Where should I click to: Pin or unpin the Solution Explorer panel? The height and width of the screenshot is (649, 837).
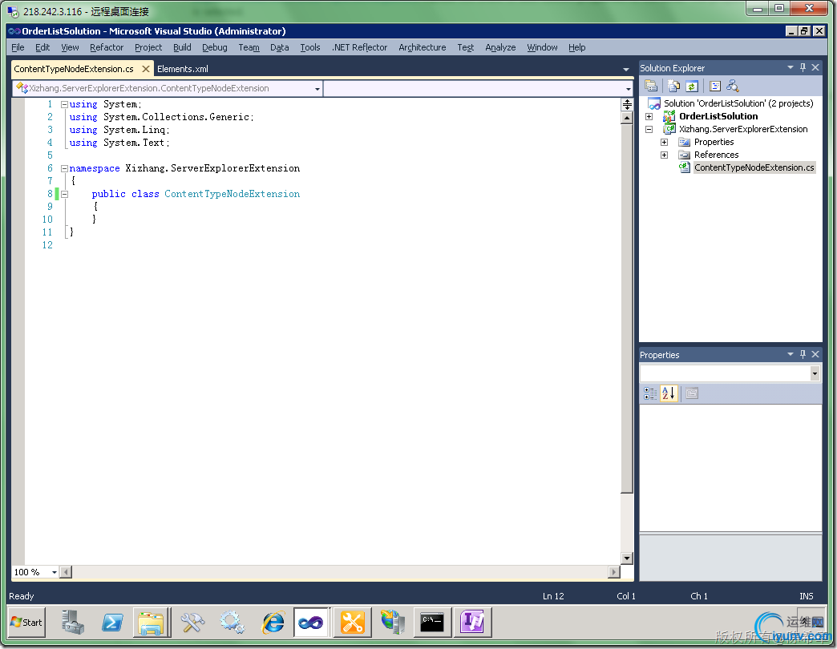pos(803,68)
